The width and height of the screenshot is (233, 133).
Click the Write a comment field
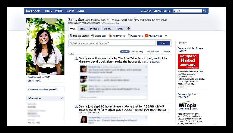coord(114,97)
